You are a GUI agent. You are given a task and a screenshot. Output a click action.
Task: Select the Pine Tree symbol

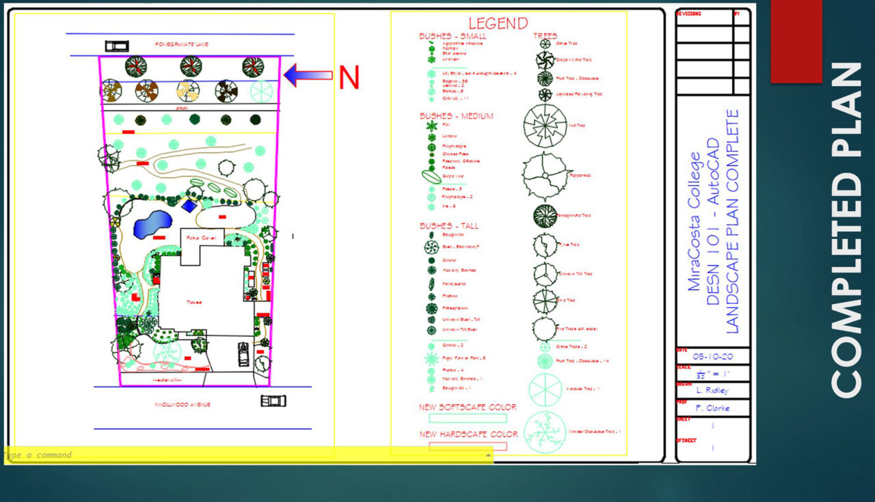pyautogui.click(x=546, y=244)
